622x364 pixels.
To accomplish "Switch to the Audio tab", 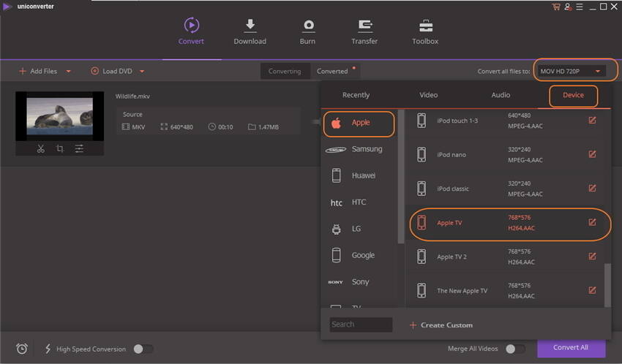I will point(501,95).
